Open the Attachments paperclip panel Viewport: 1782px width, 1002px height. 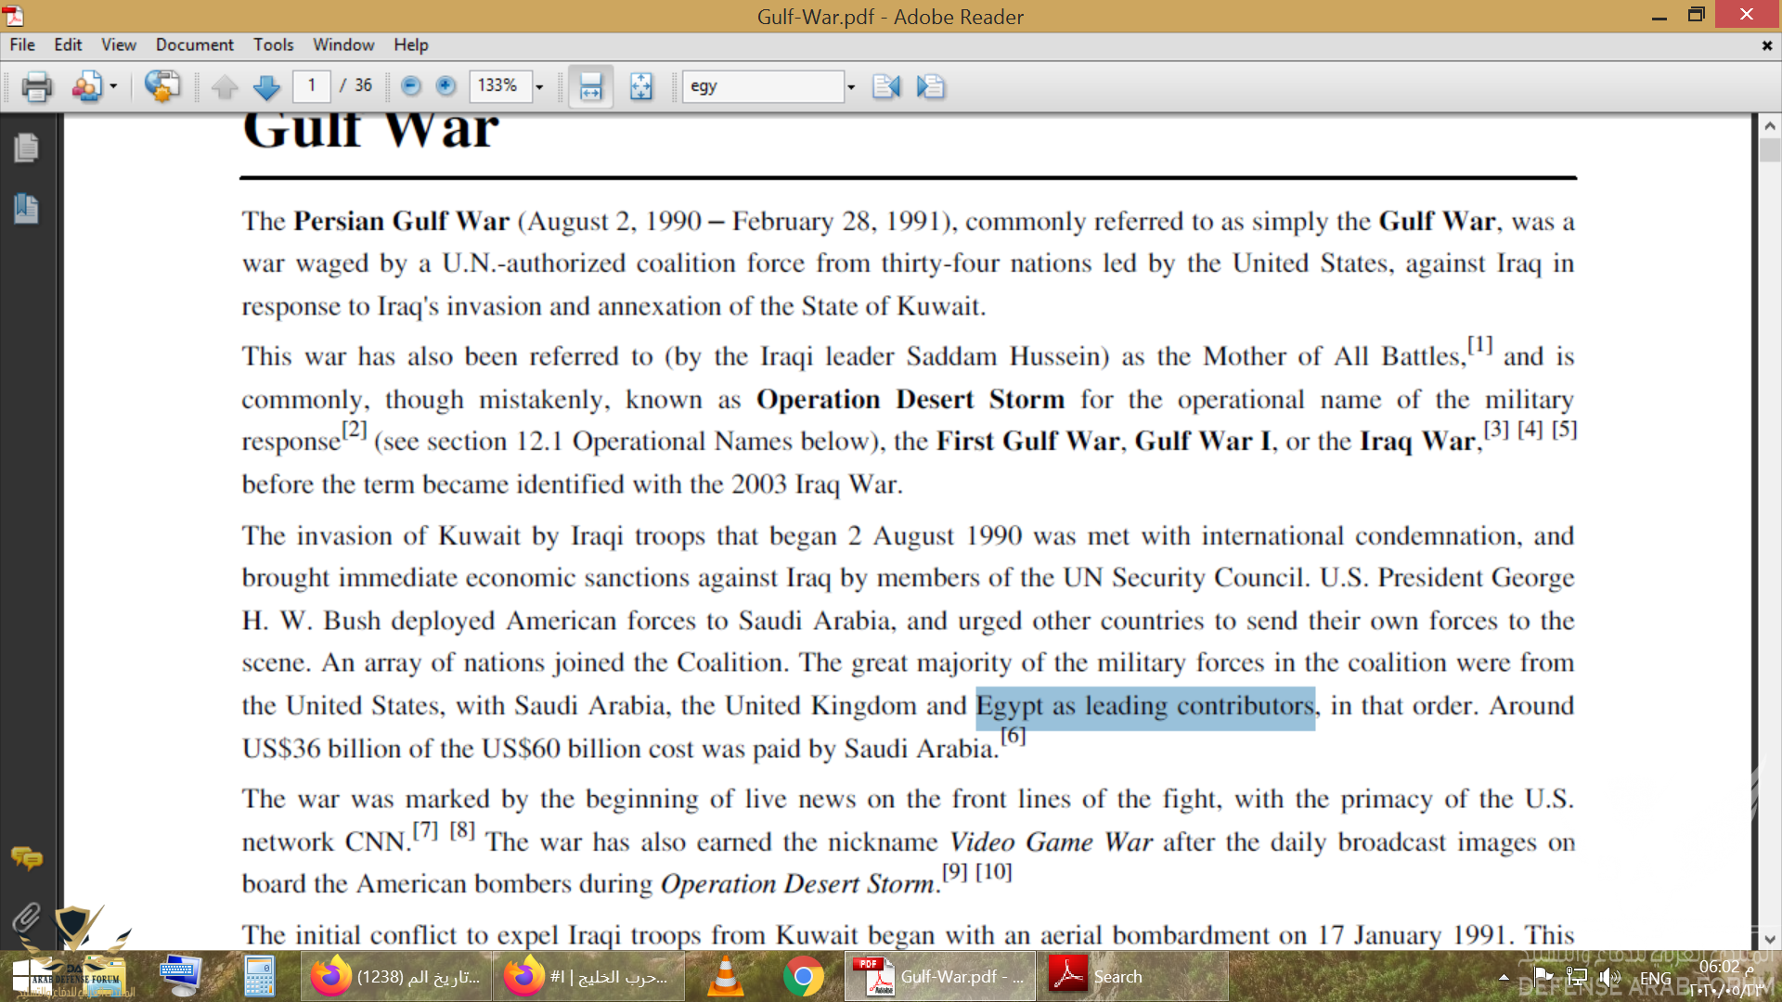26,918
